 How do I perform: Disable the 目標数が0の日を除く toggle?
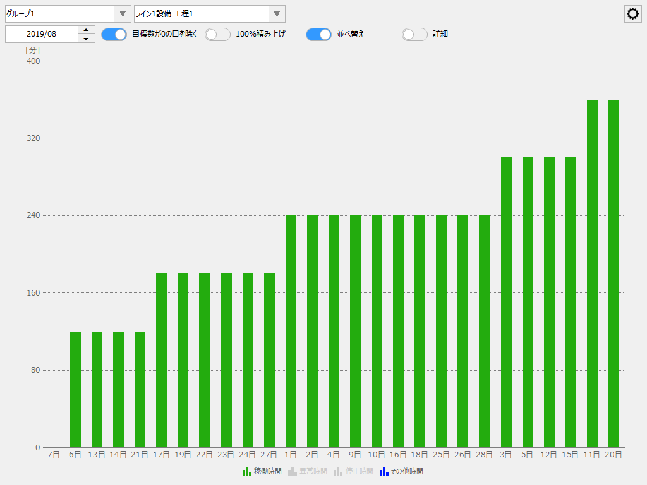click(114, 34)
